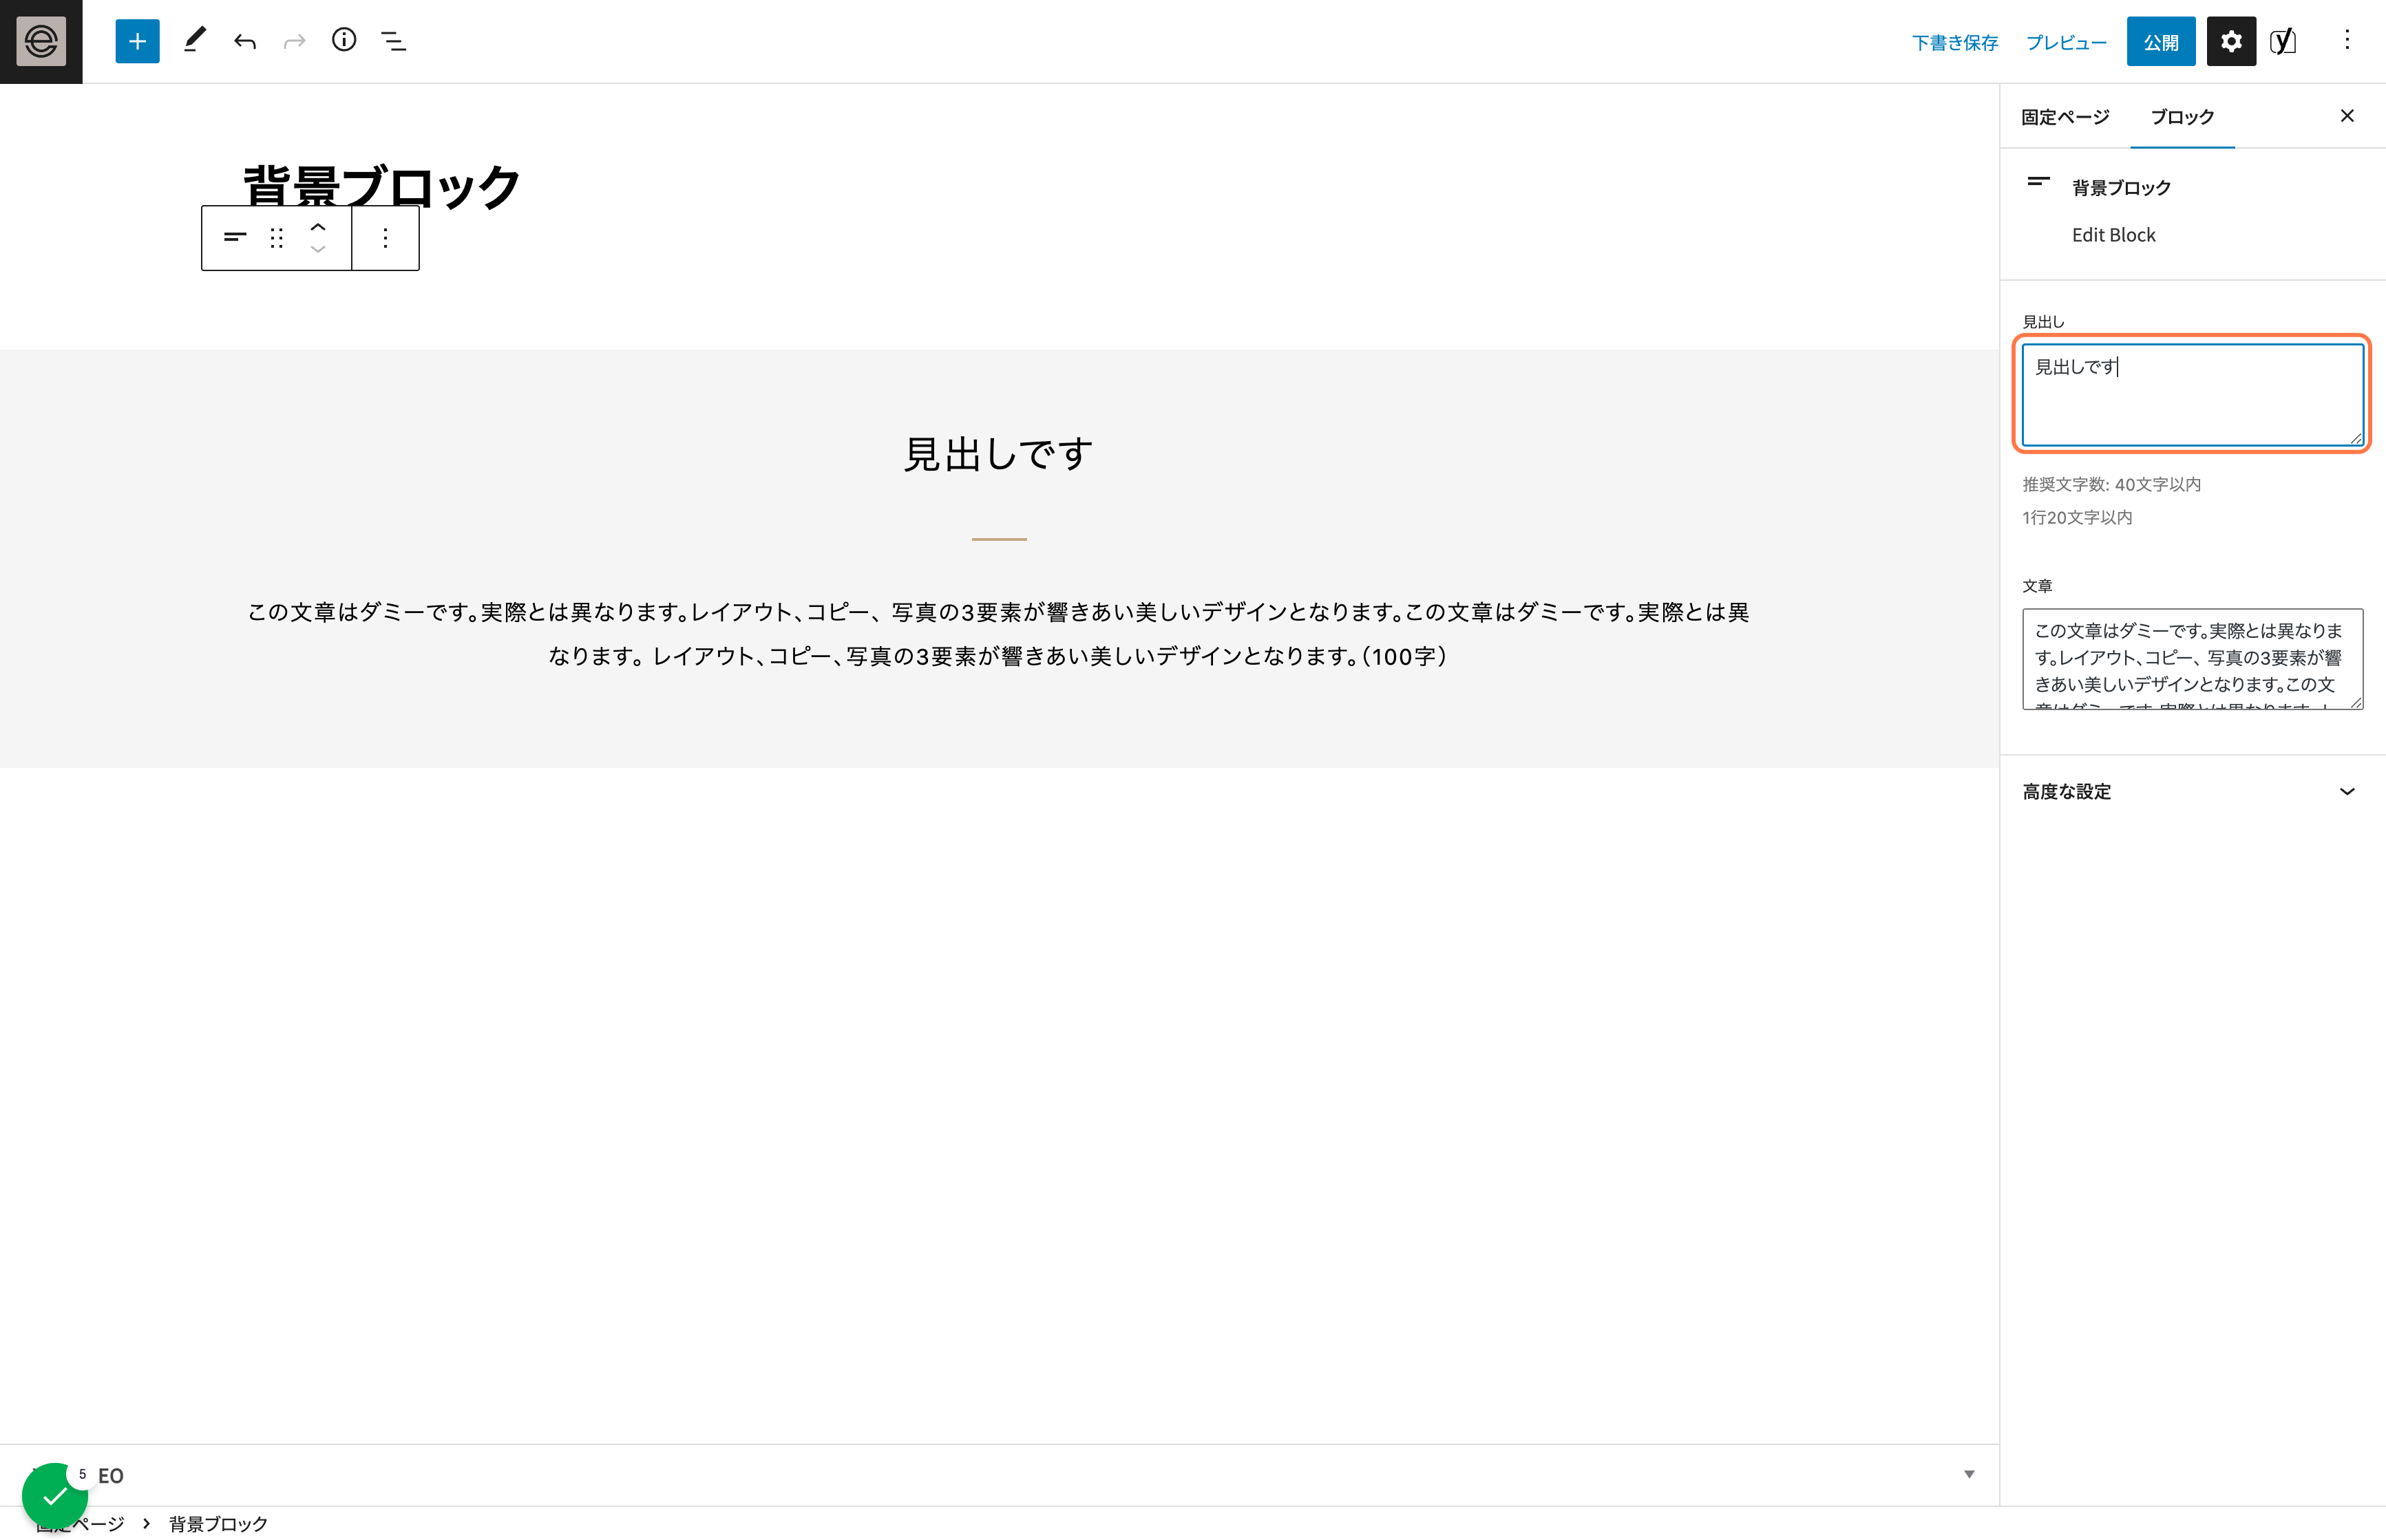Click the 固定ページ breadcrumb at bottom

[x=80, y=1523]
